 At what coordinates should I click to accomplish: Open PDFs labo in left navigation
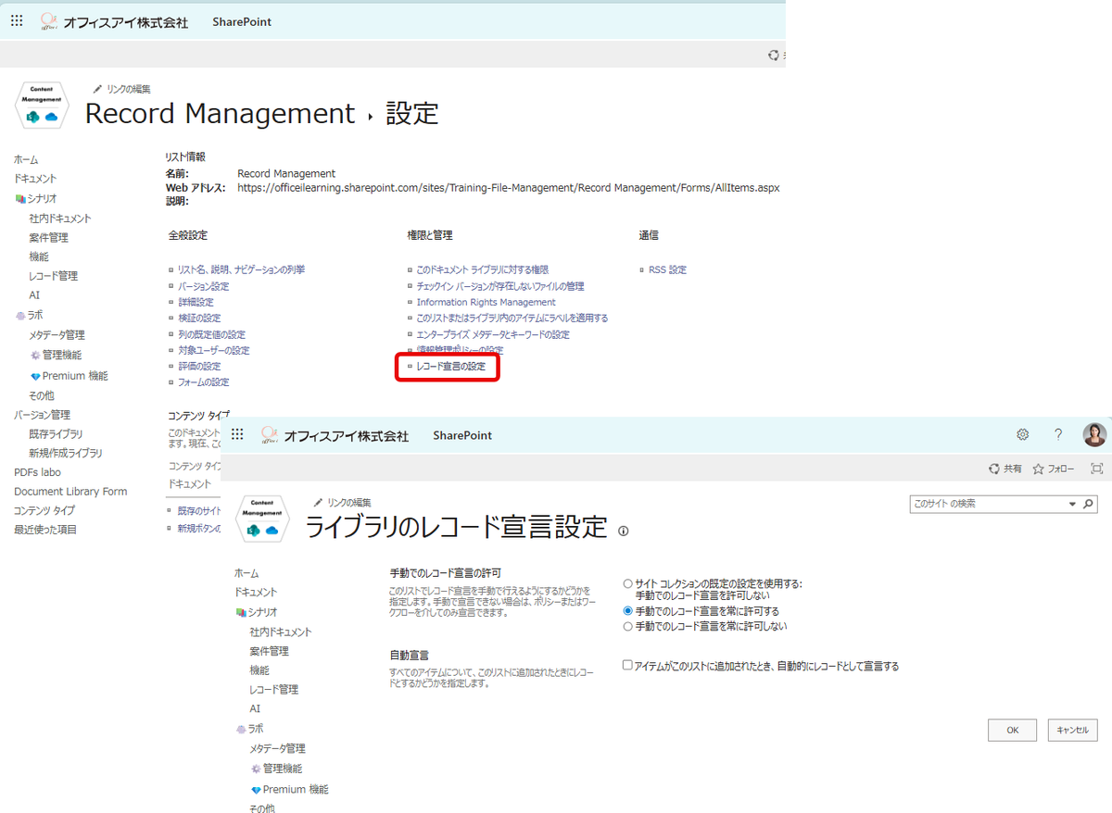[x=38, y=472]
